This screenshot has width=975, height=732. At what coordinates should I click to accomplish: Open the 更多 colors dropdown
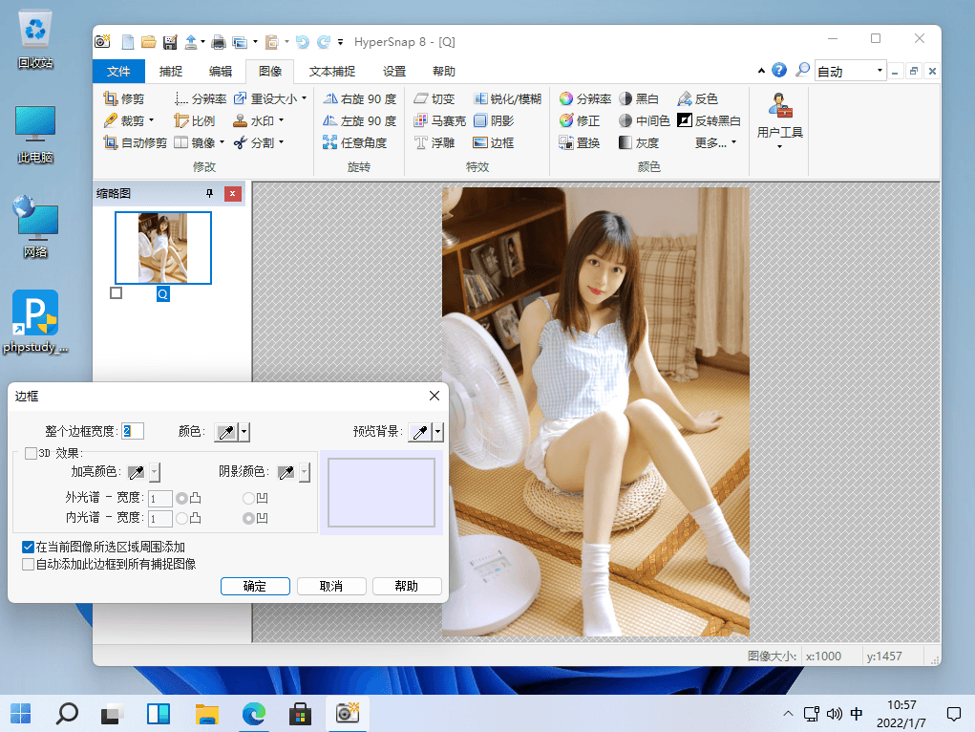pyautogui.click(x=716, y=143)
